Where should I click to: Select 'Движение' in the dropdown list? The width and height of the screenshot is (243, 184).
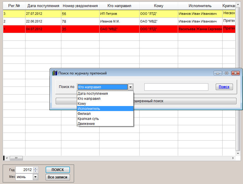105,123
